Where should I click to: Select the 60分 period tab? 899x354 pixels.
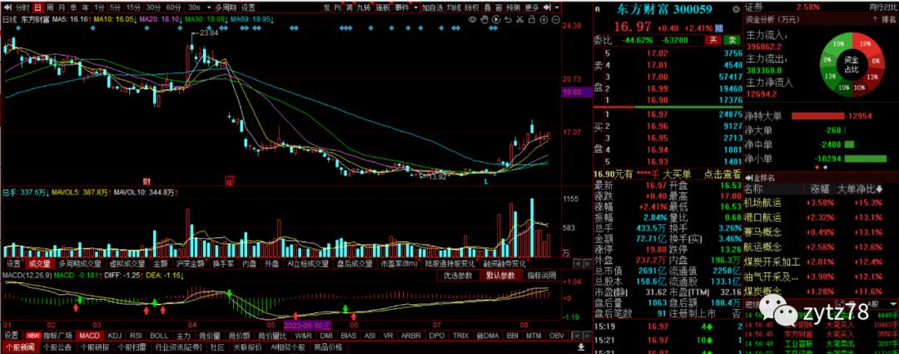click(x=173, y=7)
